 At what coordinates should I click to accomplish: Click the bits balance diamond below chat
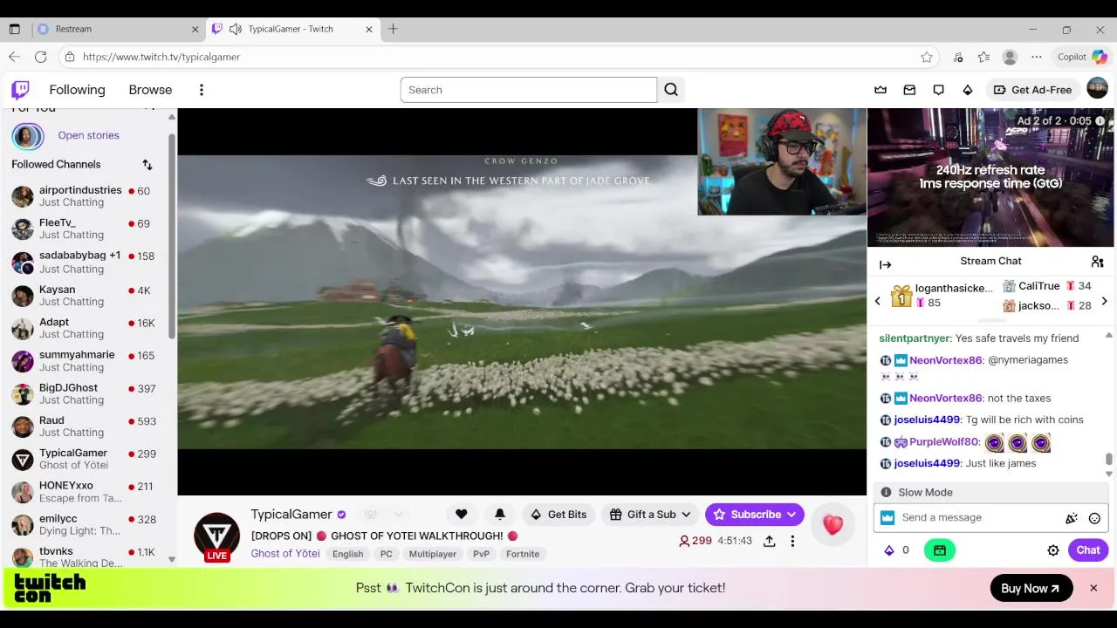[890, 550]
